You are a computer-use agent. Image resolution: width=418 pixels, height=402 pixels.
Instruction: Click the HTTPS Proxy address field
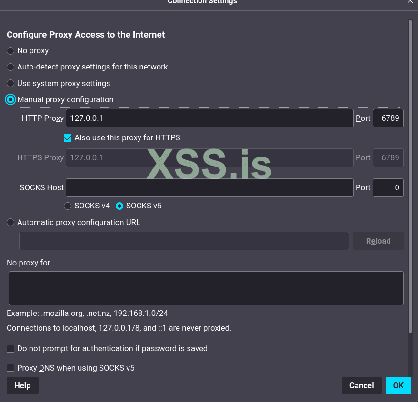[209, 158]
